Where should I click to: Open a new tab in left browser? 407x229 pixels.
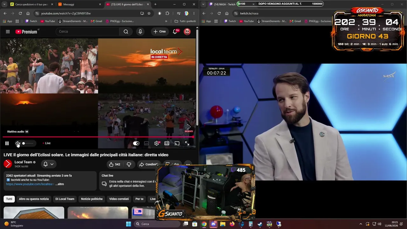(x=155, y=4)
